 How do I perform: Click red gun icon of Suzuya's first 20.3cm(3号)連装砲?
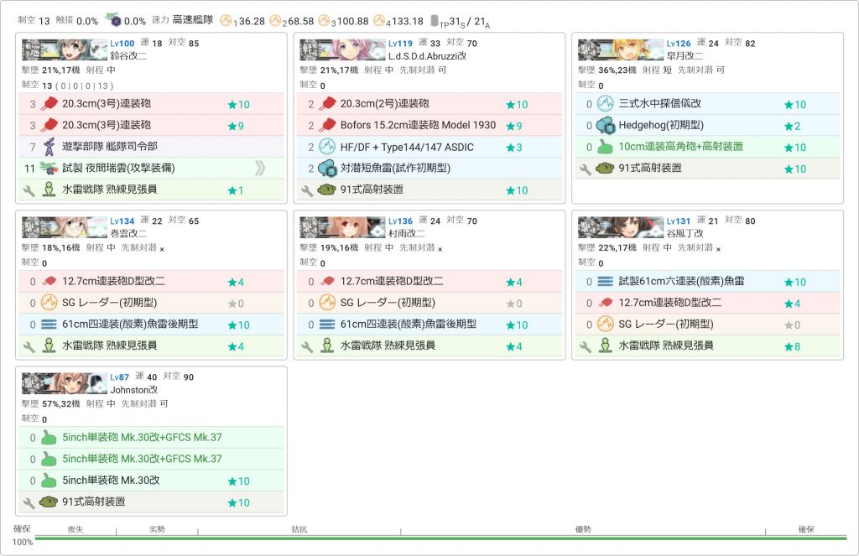49,103
